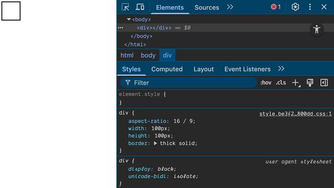The image size is (334, 188).
Task: Select body in the breadcrumb
Action: (x=148, y=55)
